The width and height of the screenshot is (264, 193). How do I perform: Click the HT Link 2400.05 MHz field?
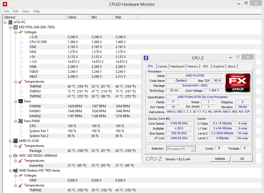pos(179,138)
